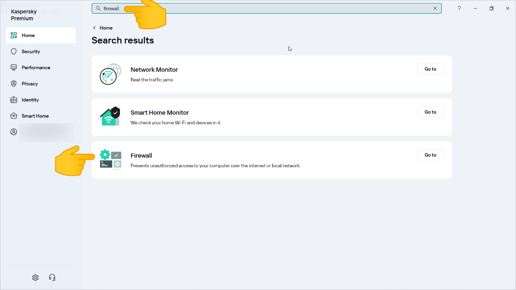Click the Privacy shield icon
Viewport: 516px width, 290px height.
pyautogui.click(x=14, y=84)
